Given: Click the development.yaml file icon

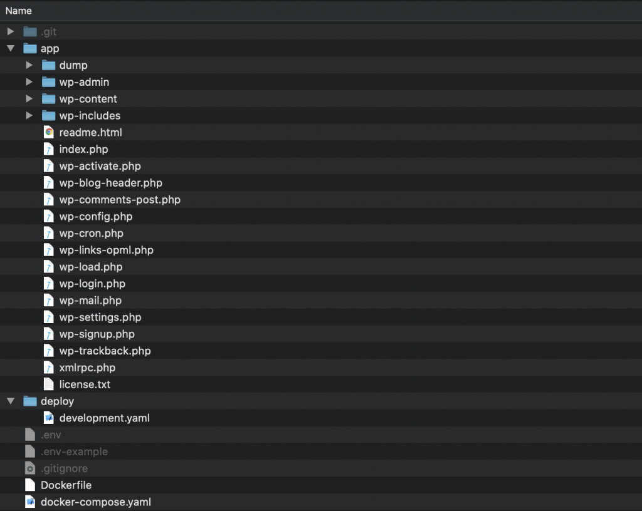Looking at the screenshot, I should click(x=49, y=418).
